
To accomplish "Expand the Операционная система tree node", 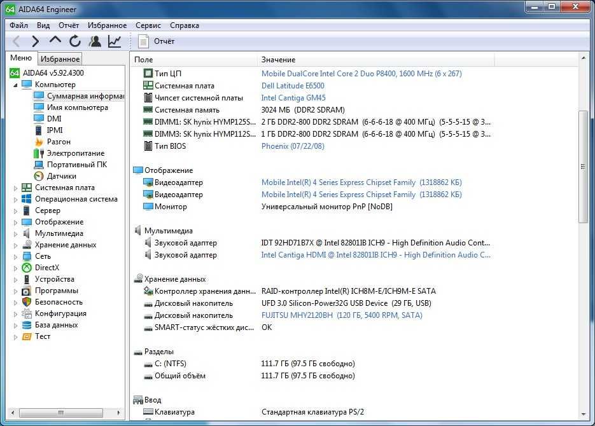I will click(15, 200).
